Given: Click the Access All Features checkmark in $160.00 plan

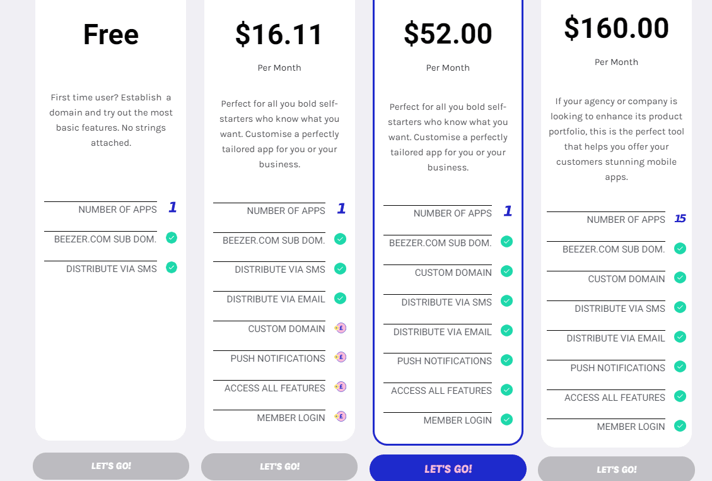Looking at the screenshot, I should 680,396.
